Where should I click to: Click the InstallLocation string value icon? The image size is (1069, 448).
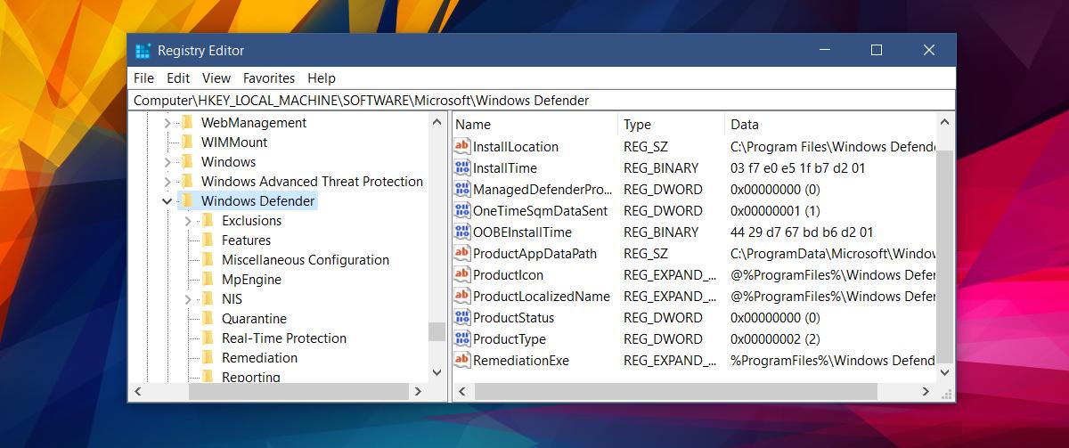coord(461,147)
